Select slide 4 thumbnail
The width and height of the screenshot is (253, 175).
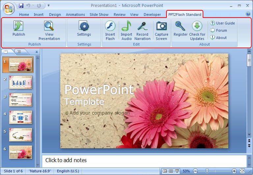pos(20,117)
